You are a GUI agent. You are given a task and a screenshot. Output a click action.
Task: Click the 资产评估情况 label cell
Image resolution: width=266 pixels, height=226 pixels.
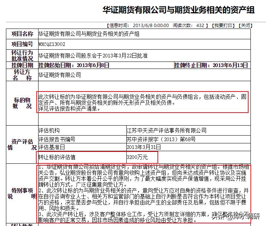pyautogui.click(x=22, y=144)
